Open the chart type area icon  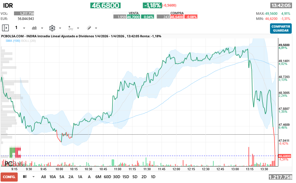34,28
